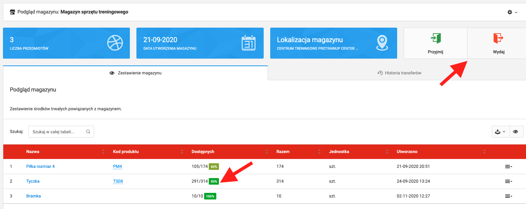This screenshot has width=526, height=209.
Task: Expand row actions menu for Bramka
Action: tap(508, 196)
